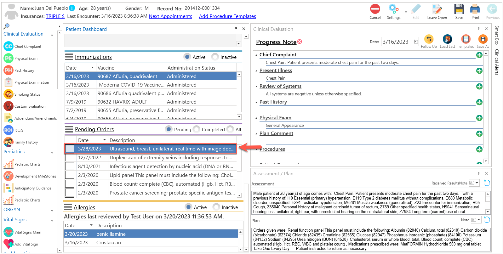Open Custom Evaluation item
The width and height of the screenshot is (503, 254).
coord(25,106)
